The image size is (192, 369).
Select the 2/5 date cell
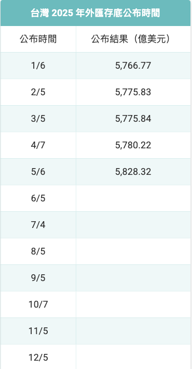[x=38, y=92]
